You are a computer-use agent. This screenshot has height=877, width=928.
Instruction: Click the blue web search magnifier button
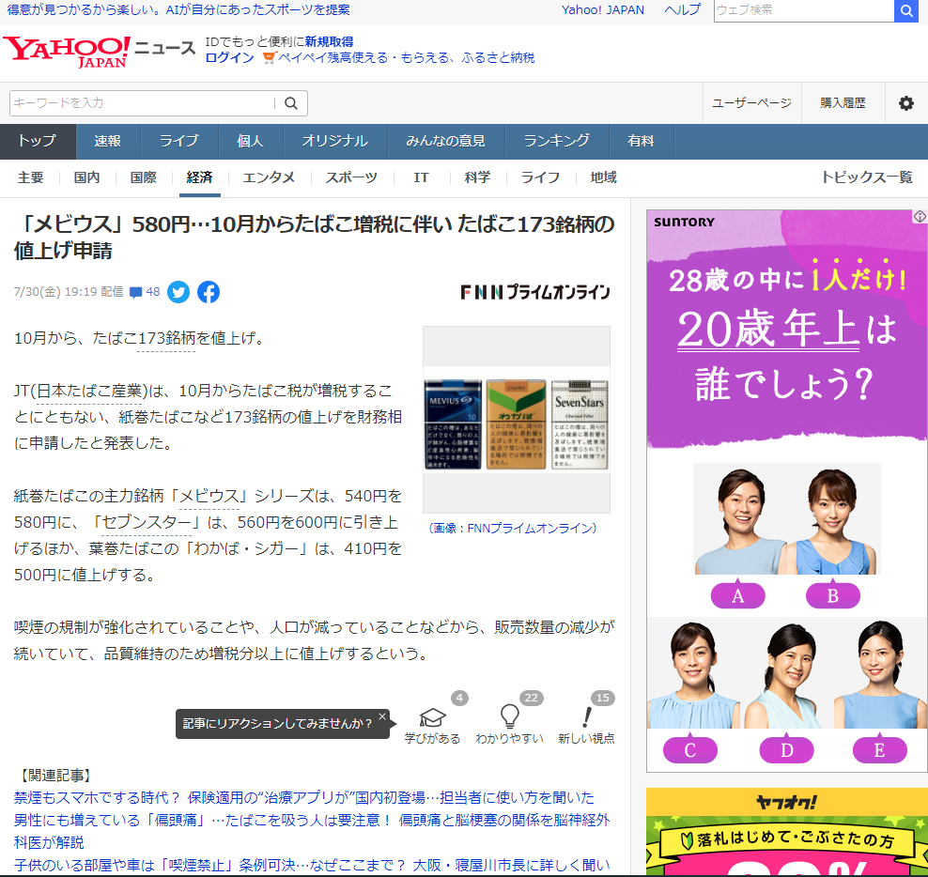(905, 10)
